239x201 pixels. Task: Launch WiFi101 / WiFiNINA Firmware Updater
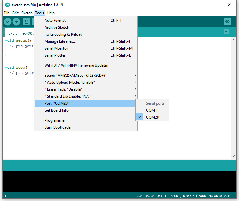pos(86,65)
